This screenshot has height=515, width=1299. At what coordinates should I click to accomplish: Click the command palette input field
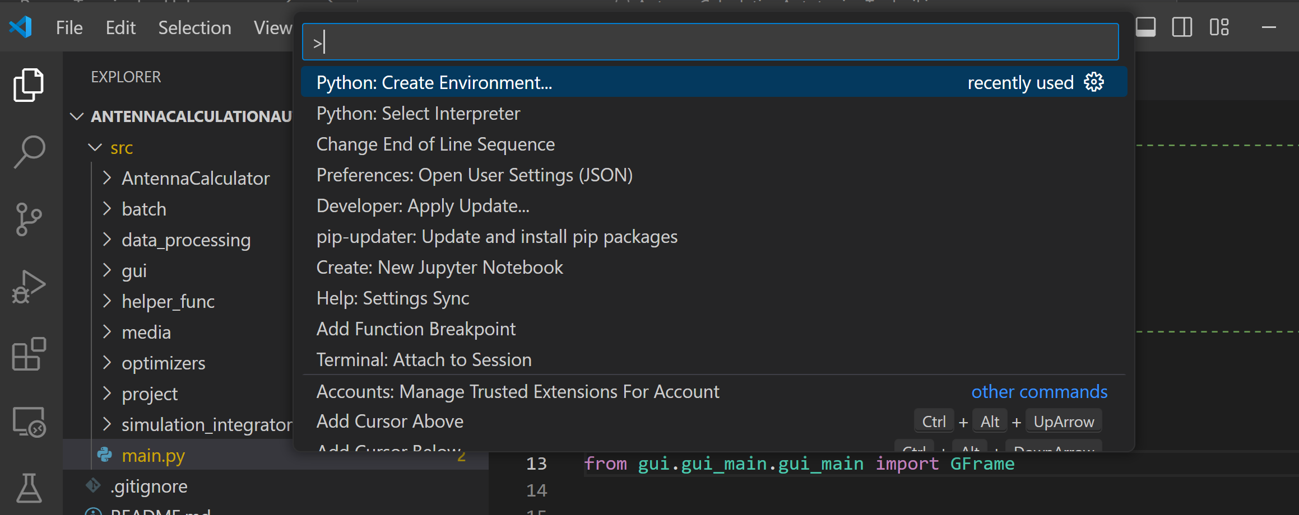[709, 42]
